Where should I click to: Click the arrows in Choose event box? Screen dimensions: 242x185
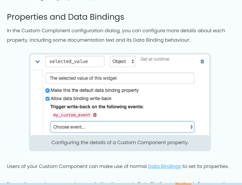[192, 127]
